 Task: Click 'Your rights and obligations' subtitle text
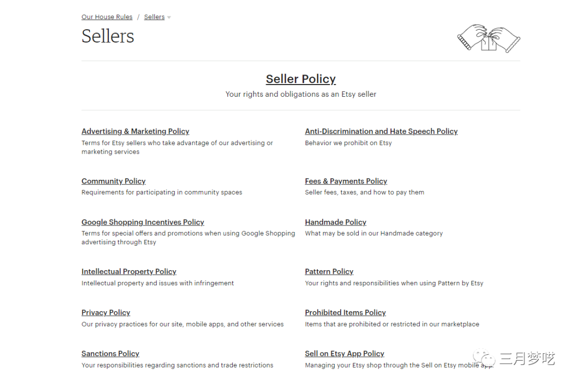[x=300, y=94]
